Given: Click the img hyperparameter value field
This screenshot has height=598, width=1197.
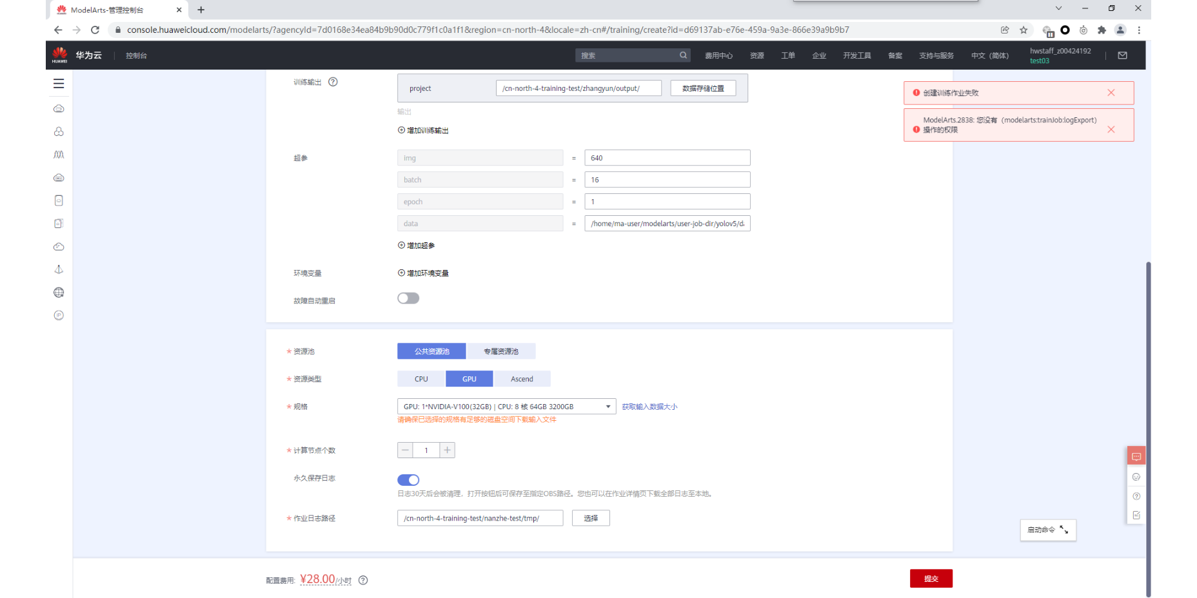Looking at the screenshot, I should 668,158.
